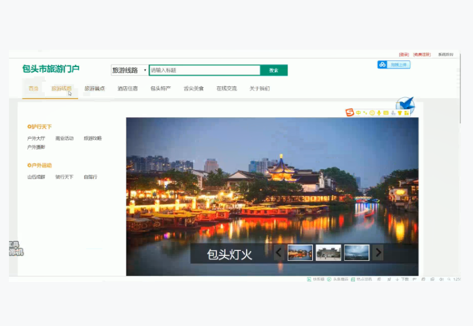Image resolution: width=473 pixels, height=326 pixels.
Task: Open the 骑行天下 sidebar link
Action: 64,177
